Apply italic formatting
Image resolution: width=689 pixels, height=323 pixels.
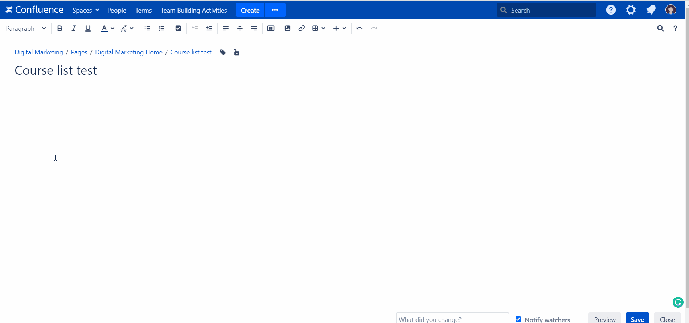point(74,28)
